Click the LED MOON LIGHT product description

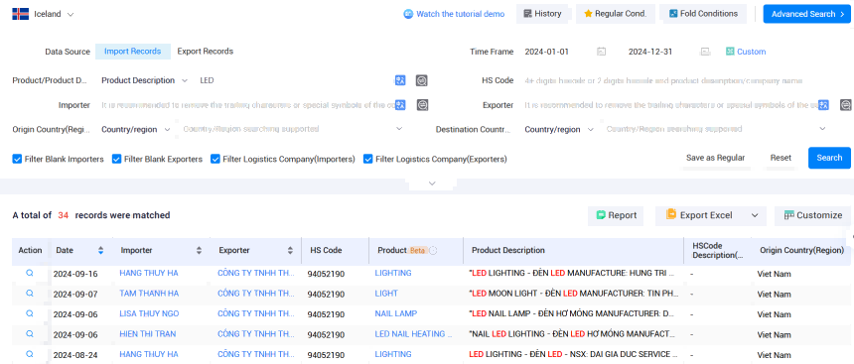(574, 294)
